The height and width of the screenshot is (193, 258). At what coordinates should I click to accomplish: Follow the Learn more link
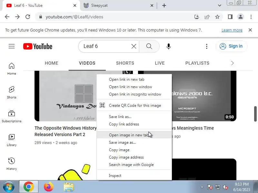point(232,30)
